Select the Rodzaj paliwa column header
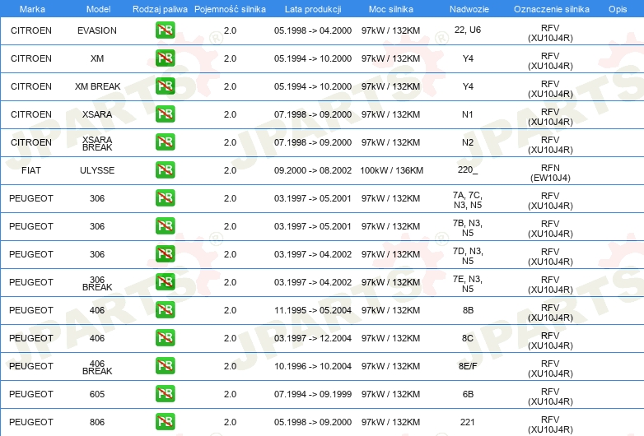 [x=160, y=9]
